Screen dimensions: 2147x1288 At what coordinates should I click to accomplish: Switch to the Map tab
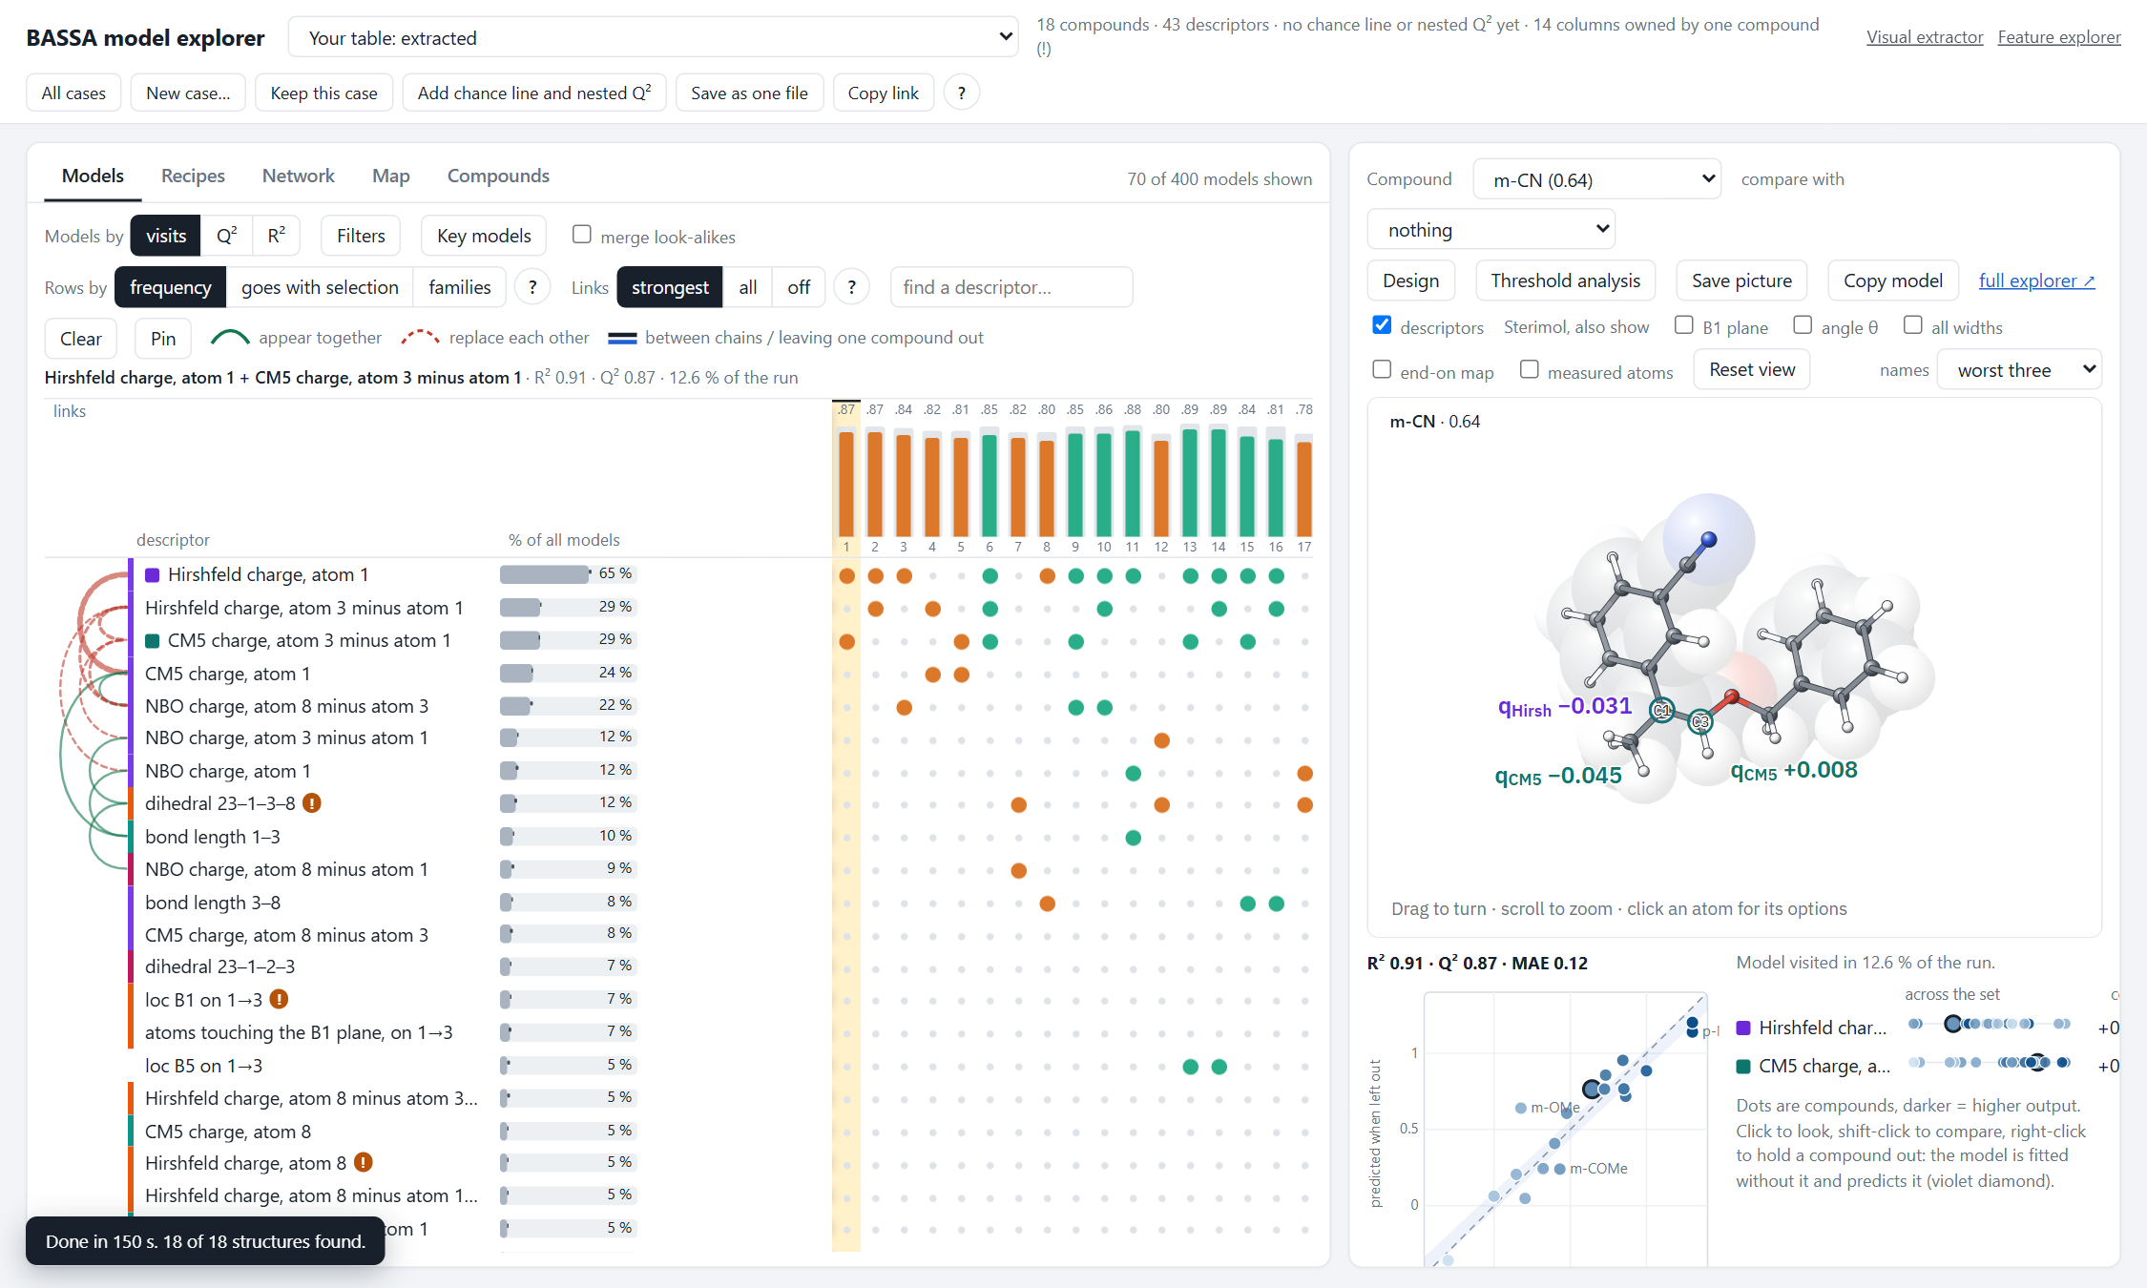tap(390, 176)
